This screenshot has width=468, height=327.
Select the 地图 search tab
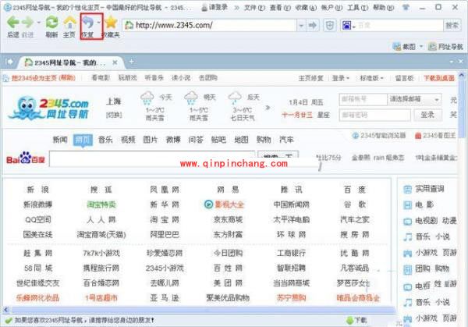pos(241,140)
